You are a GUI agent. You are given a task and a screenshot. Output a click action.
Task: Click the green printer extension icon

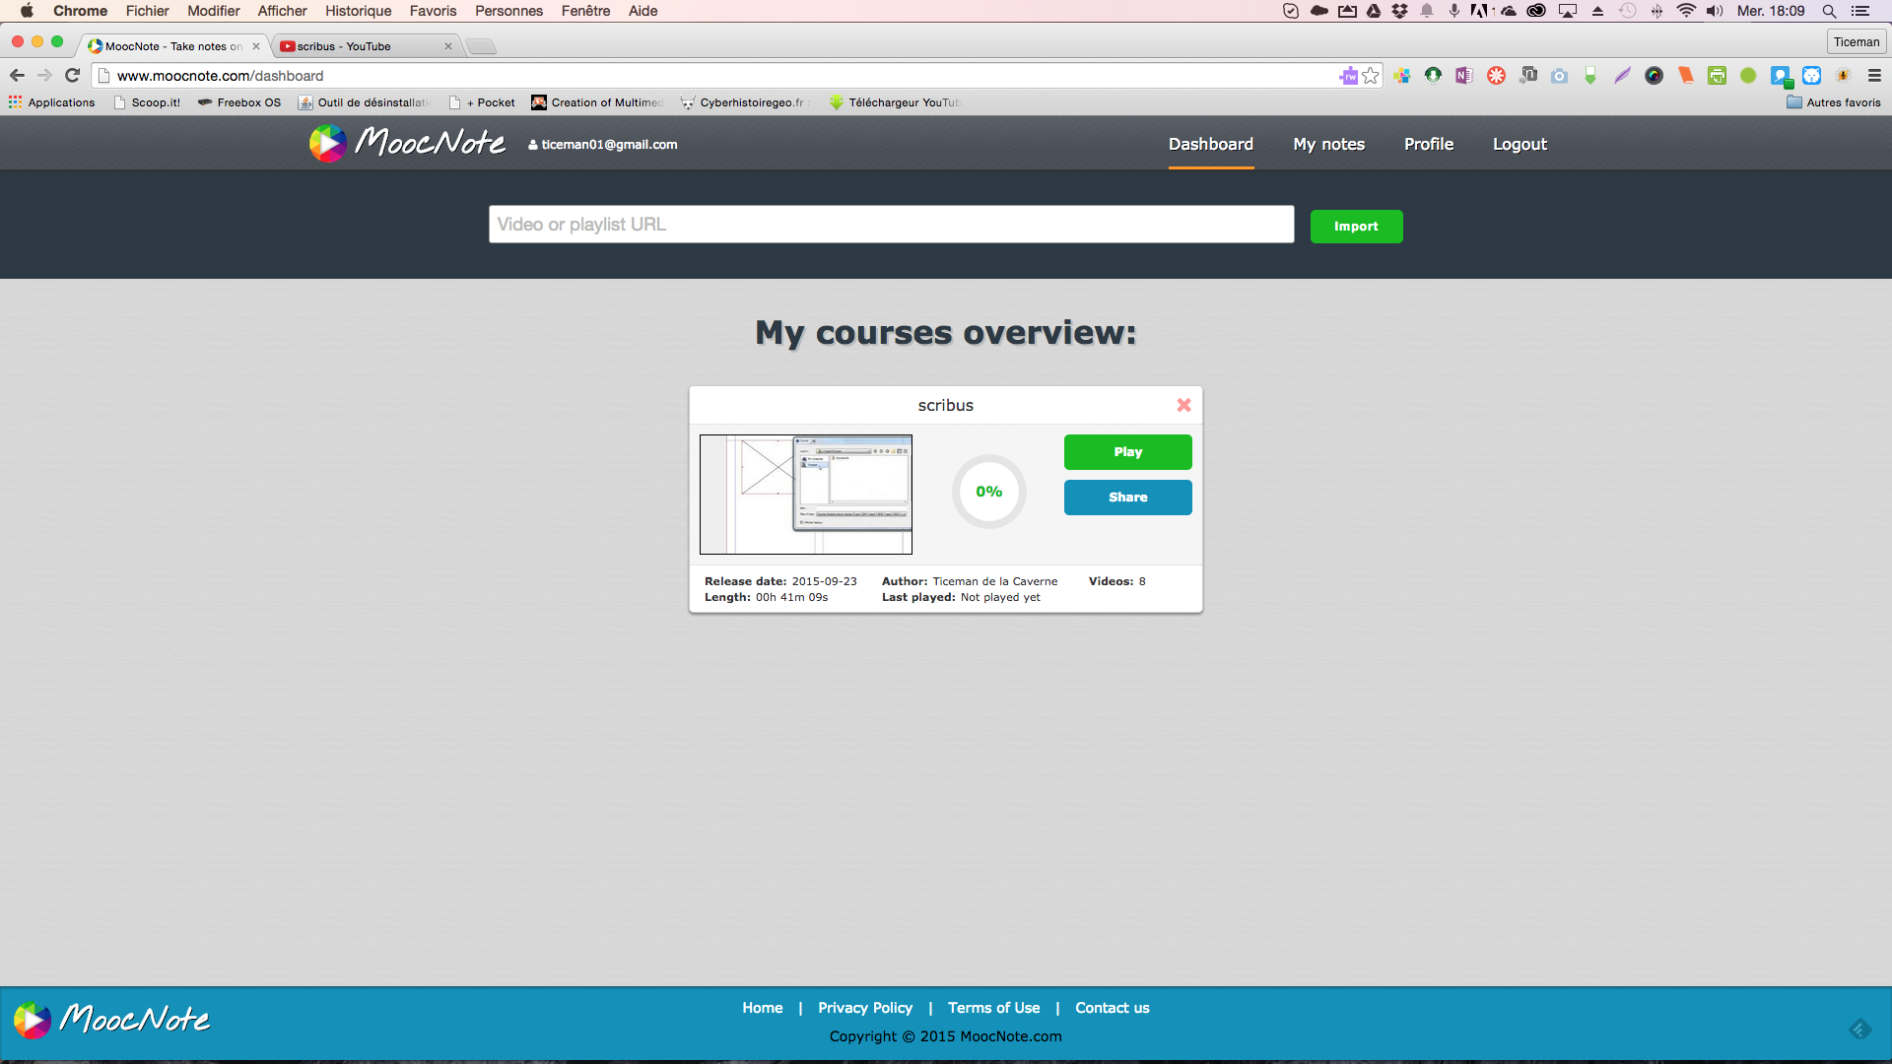click(x=1717, y=76)
